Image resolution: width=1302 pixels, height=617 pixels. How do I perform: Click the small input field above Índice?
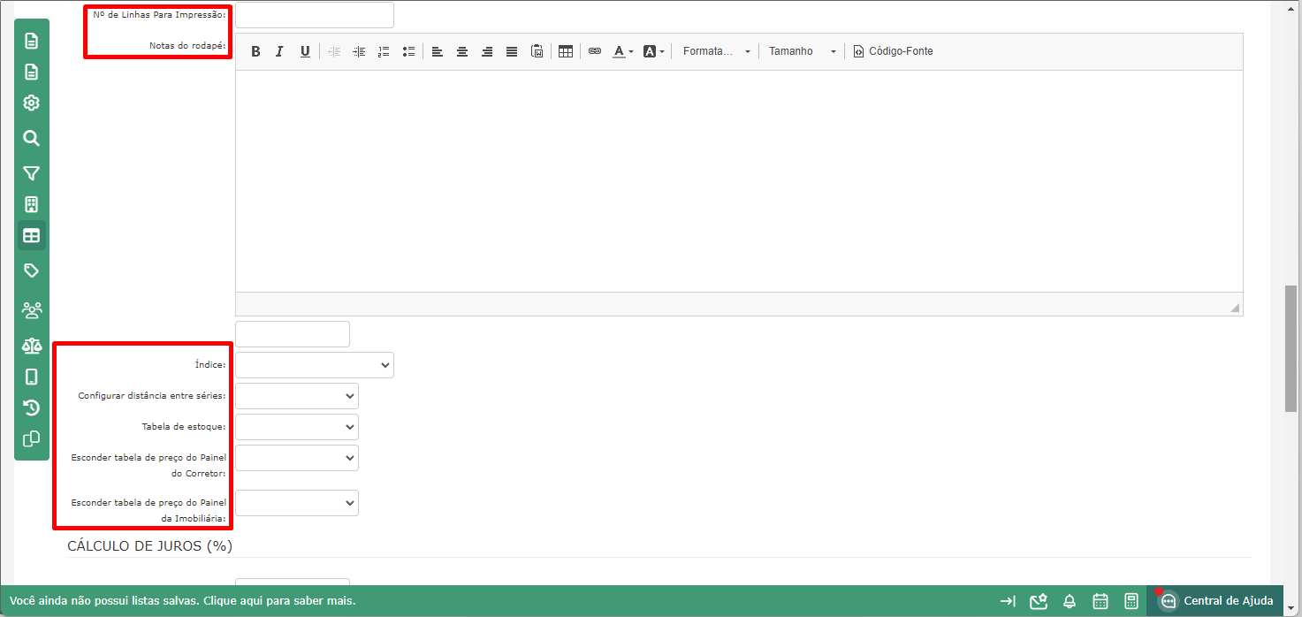293,334
